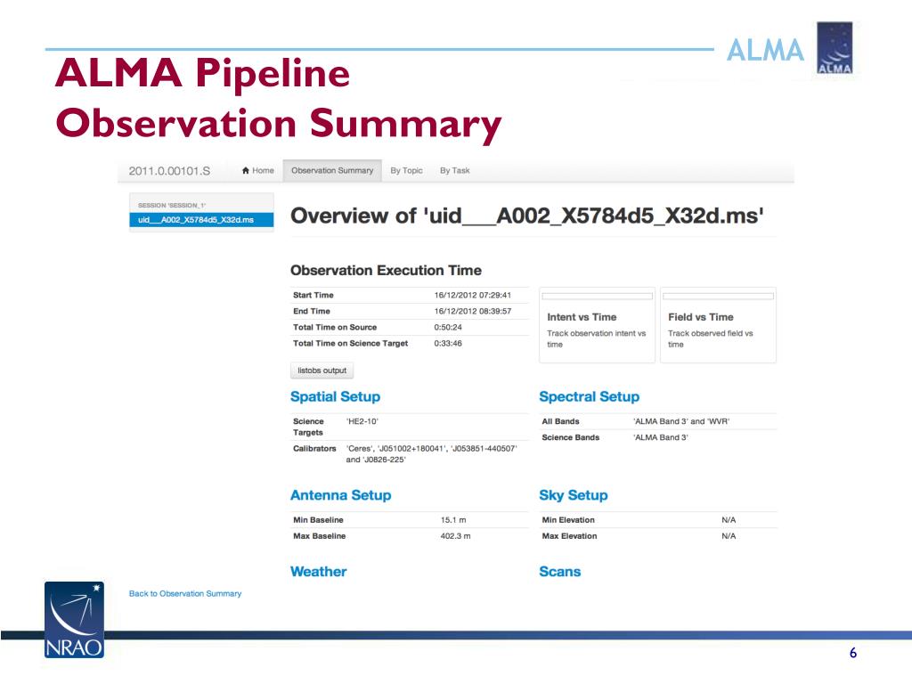The image size is (912, 684).
Task: Click the Min Elevation N/A value
Action: (x=729, y=520)
